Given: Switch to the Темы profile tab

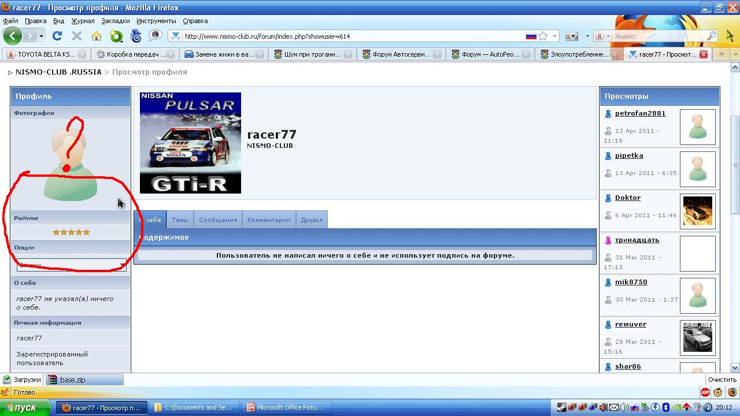Looking at the screenshot, I should tap(180, 220).
